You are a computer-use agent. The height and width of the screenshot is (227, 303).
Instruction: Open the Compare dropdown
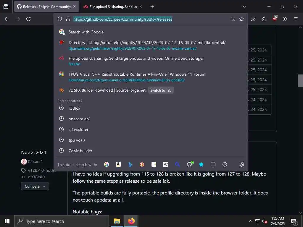click(x=35, y=186)
